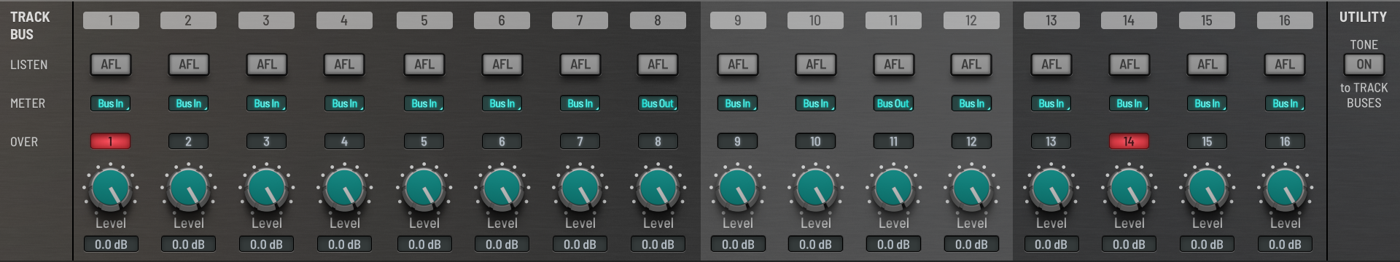
Task: Click the Level knob for bus 14
Action: (x=1129, y=188)
